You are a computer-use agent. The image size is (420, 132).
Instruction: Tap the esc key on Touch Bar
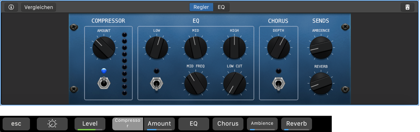pos(16,124)
